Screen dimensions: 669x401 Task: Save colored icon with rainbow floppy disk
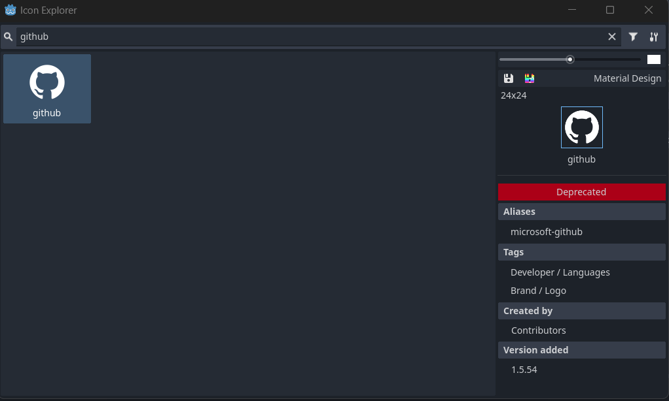[530, 78]
